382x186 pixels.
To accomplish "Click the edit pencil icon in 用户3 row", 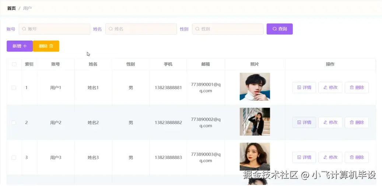I will (x=325, y=158).
